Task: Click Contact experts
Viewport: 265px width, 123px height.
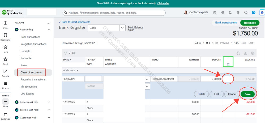Action: (199, 12)
